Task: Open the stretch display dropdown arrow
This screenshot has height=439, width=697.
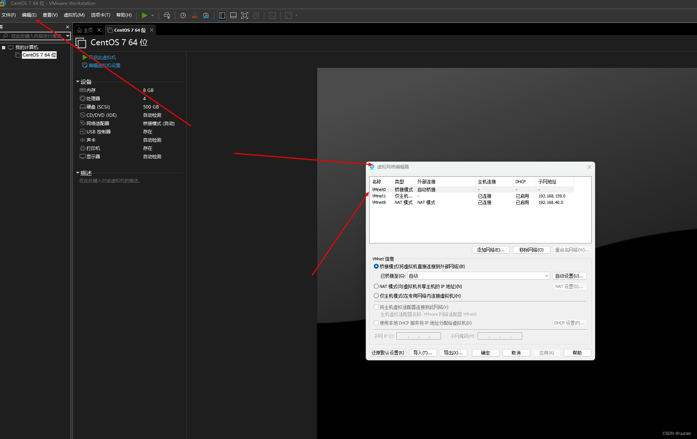Action: coord(296,15)
